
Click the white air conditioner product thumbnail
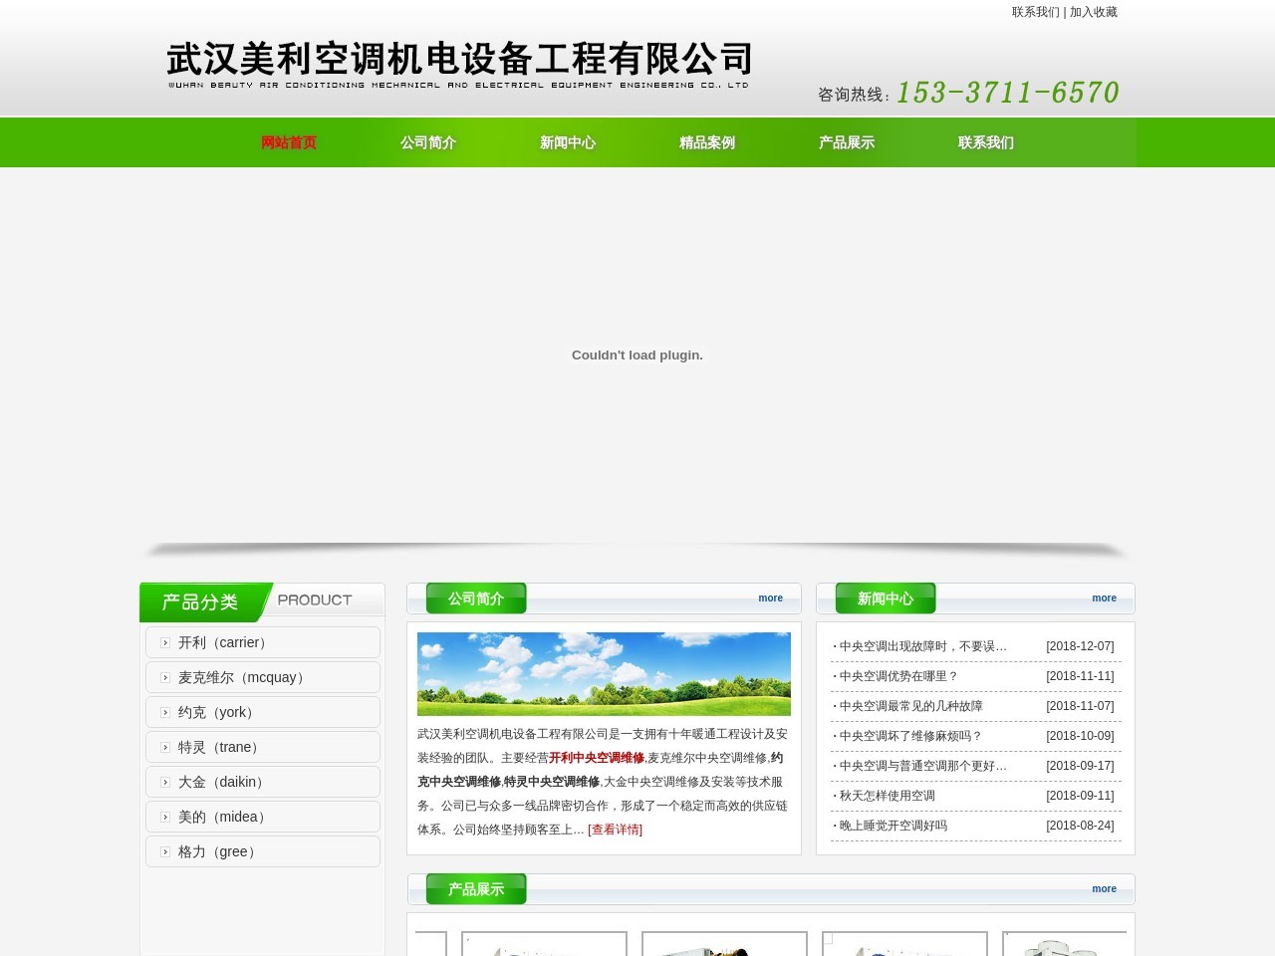tap(724, 944)
